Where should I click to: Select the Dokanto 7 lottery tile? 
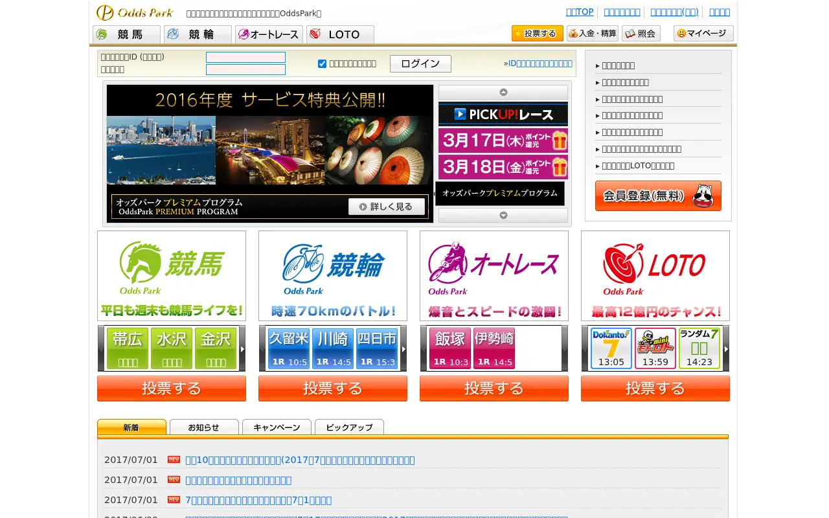(611, 348)
